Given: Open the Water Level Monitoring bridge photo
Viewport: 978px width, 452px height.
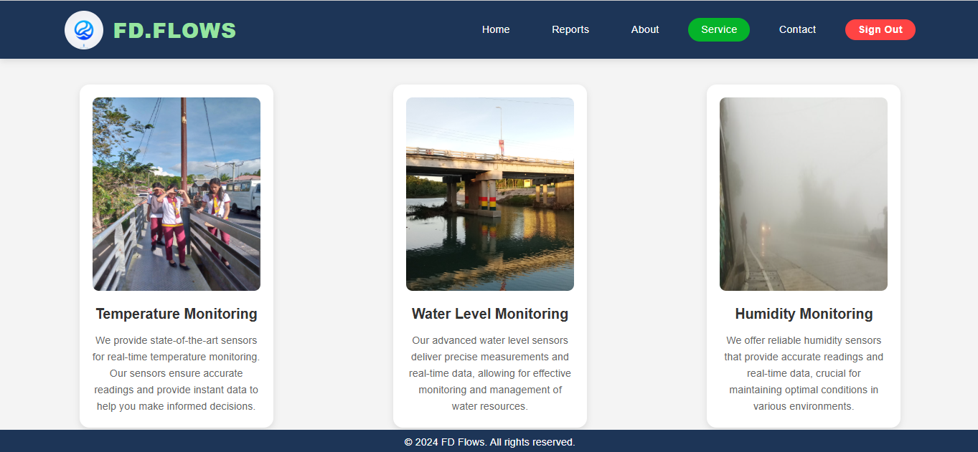Looking at the screenshot, I should (x=490, y=194).
